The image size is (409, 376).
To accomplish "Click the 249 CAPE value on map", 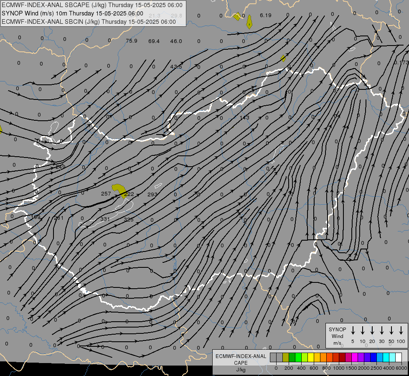I will pos(61,167).
